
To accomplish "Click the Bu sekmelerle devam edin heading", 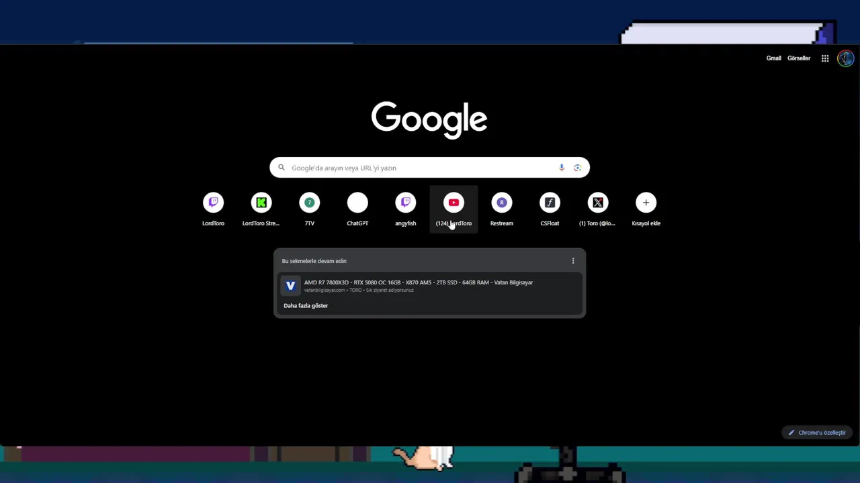I will click(x=314, y=261).
